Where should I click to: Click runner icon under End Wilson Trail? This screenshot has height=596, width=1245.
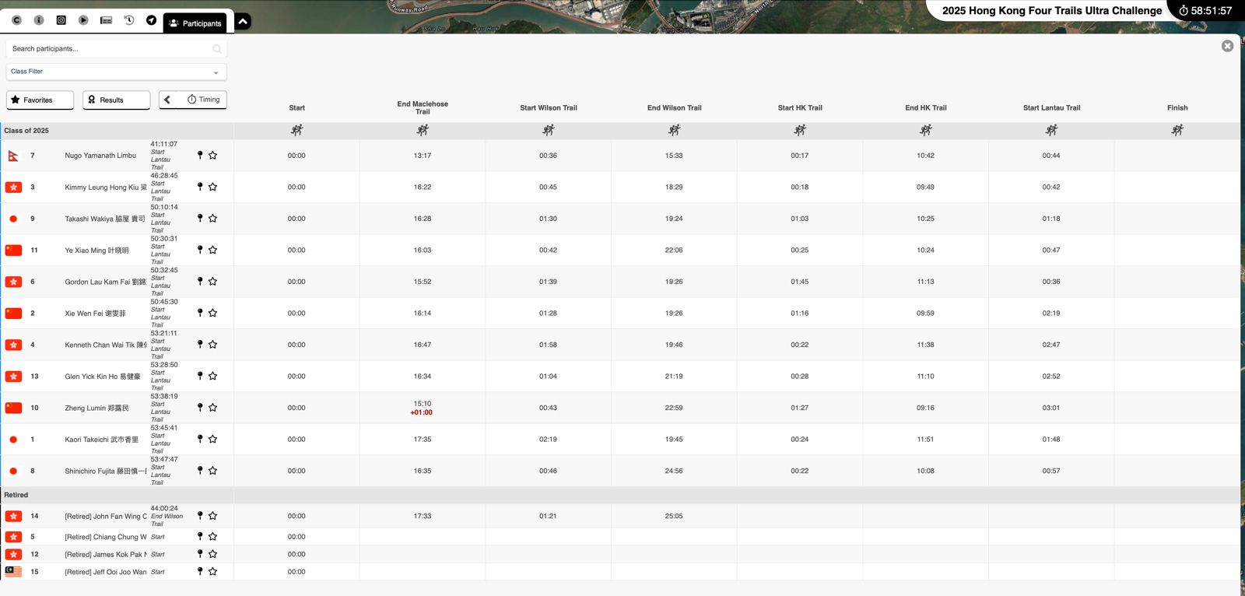[674, 130]
